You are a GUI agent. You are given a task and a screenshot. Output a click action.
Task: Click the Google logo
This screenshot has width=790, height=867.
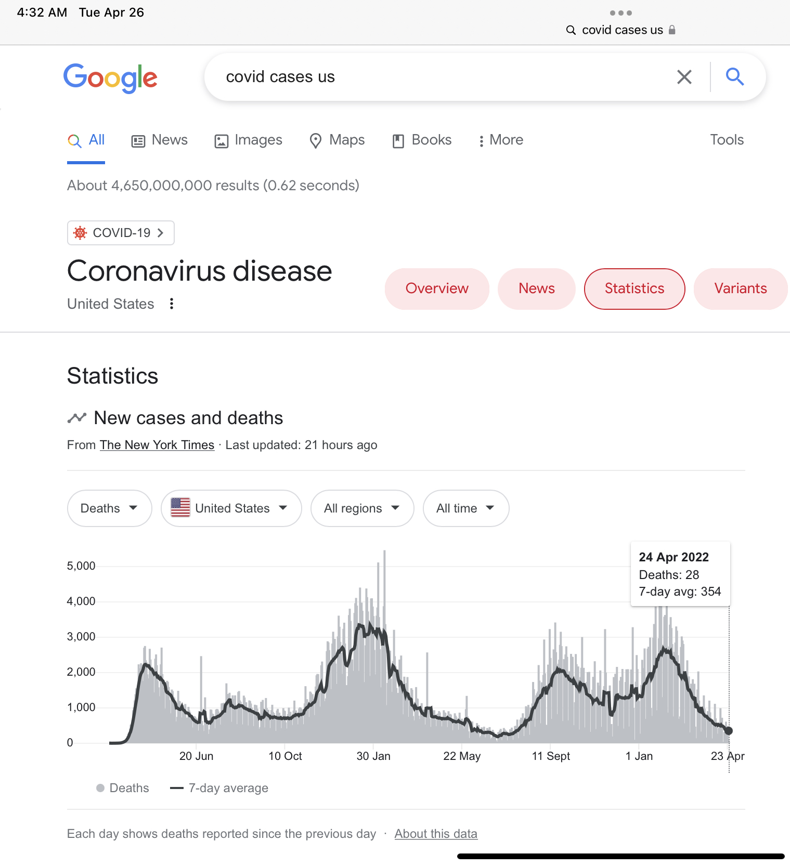[x=110, y=78]
